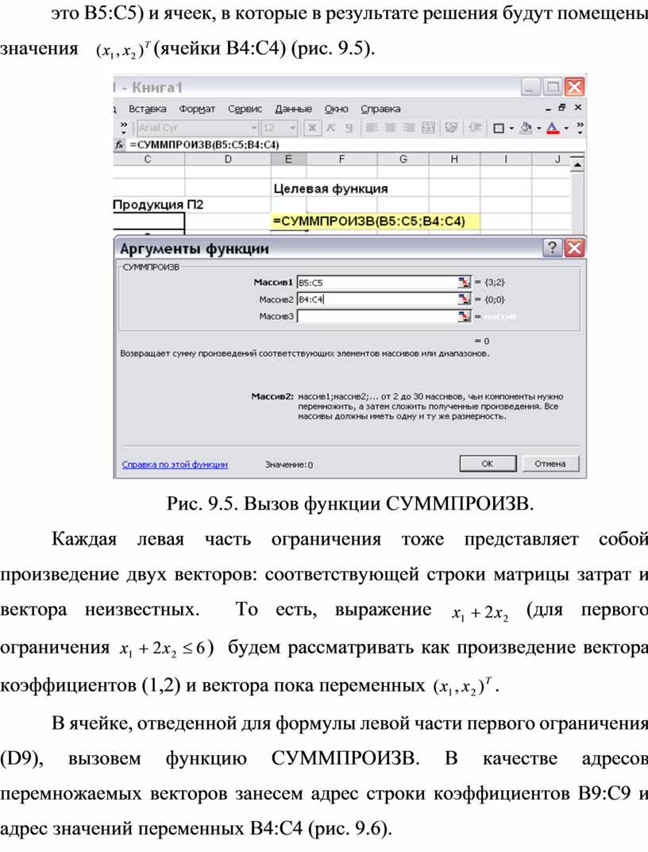648x852 pixels.
Task: Open the Справка по этой функции link
Action: click(175, 465)
